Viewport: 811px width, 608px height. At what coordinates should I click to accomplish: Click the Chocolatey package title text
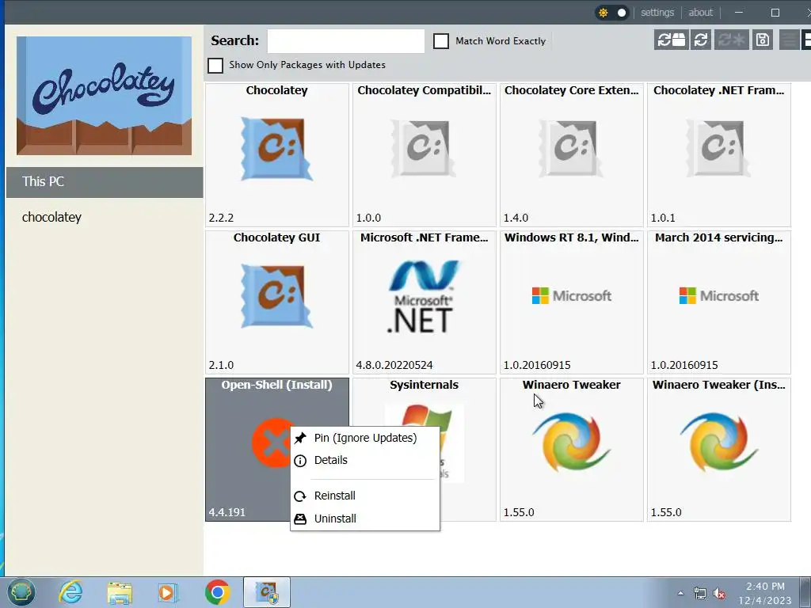[276, 90]
